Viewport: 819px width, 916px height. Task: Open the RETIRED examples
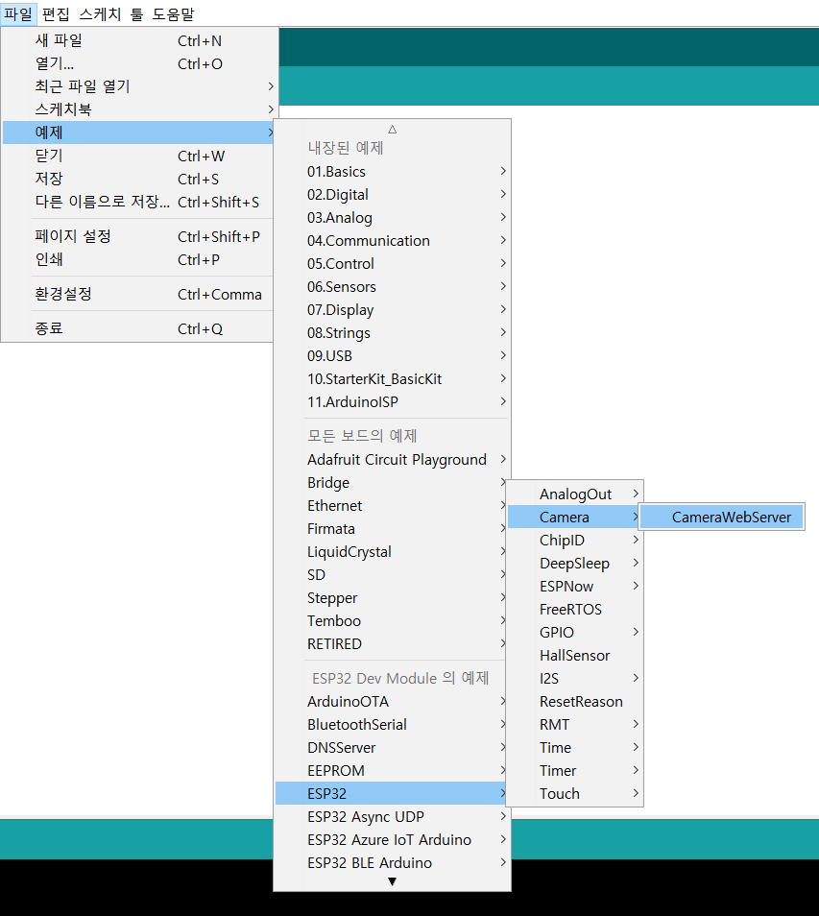pos(392,643)
